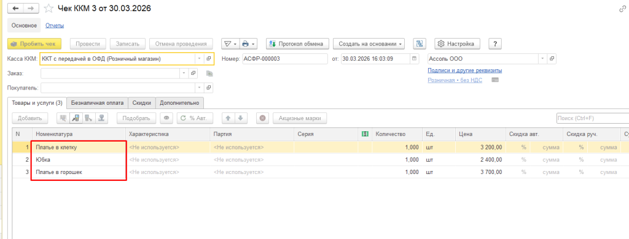Expand the Касса ККМ dropdown arrow
Image resolution: width=629 pixels, height=239 pixels.
(200, 58)
